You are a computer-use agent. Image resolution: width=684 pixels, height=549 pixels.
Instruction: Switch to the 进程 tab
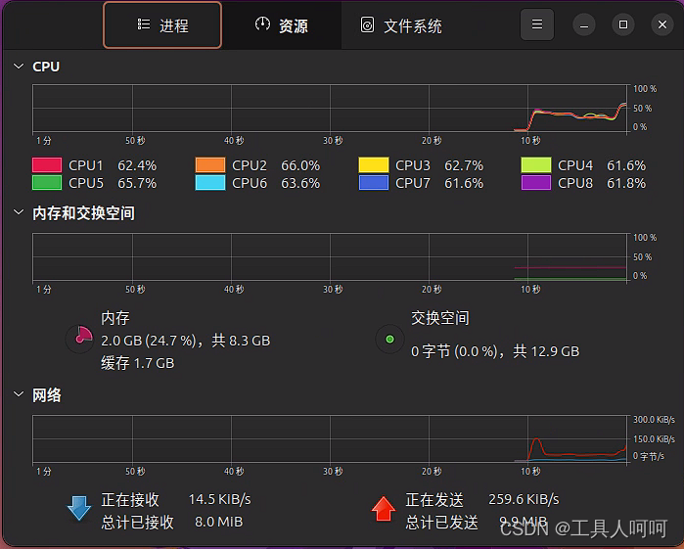pyautogui.click(x=162, y=25)
